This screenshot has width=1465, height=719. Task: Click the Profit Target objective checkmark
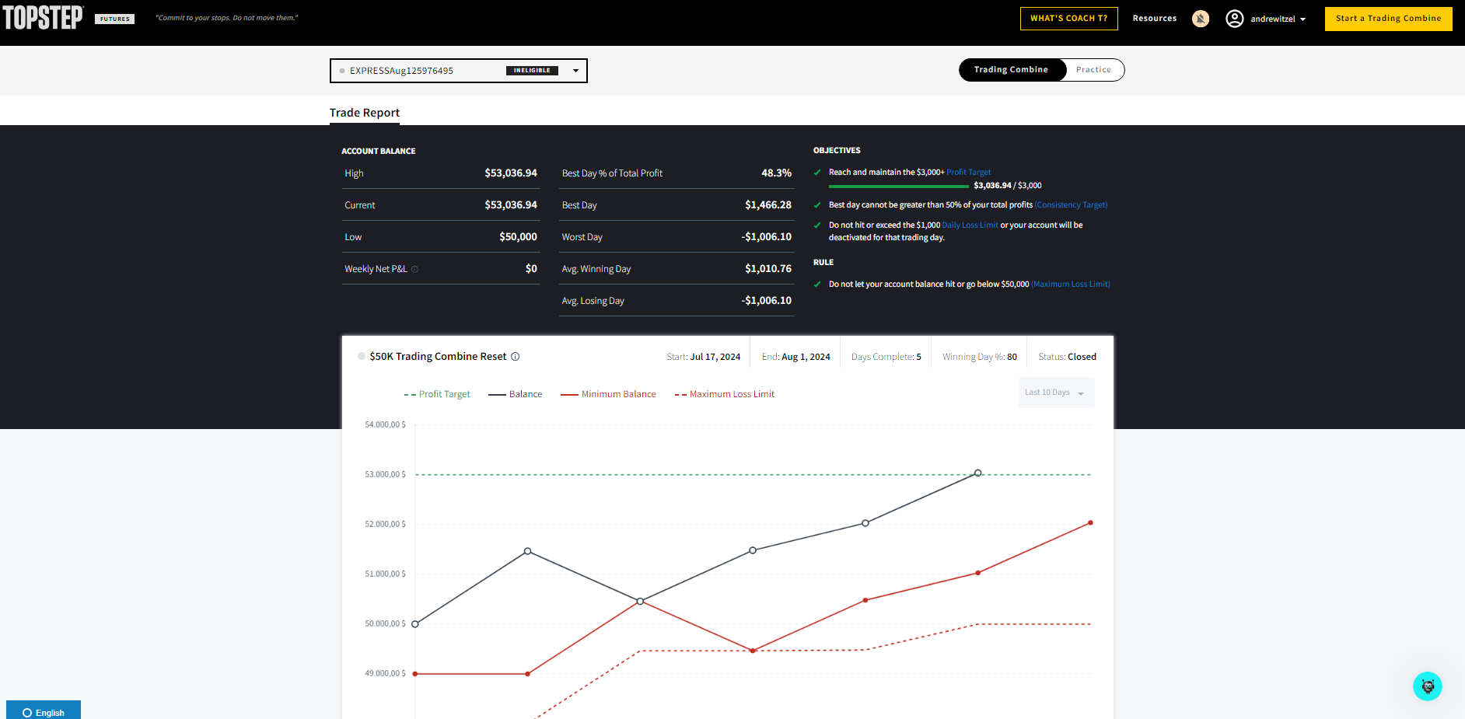pos(817,173)
